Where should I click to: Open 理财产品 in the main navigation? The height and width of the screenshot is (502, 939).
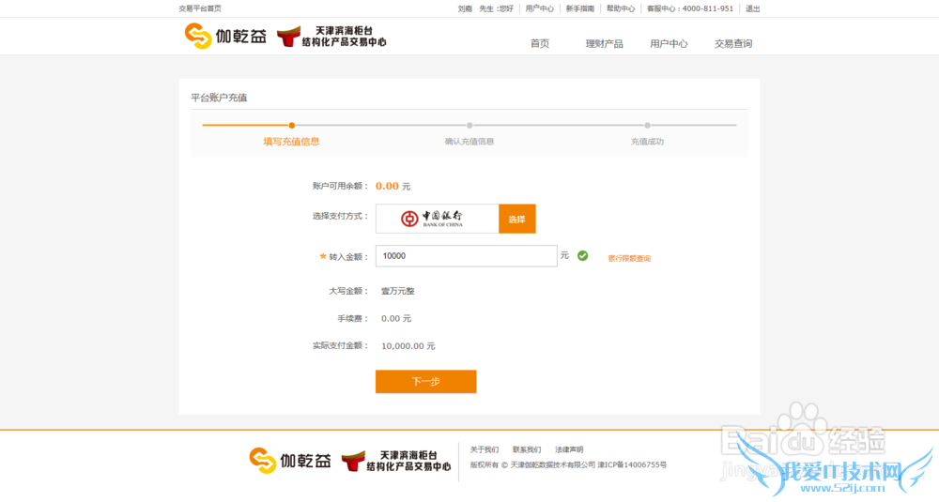click(x=604, y=43)
